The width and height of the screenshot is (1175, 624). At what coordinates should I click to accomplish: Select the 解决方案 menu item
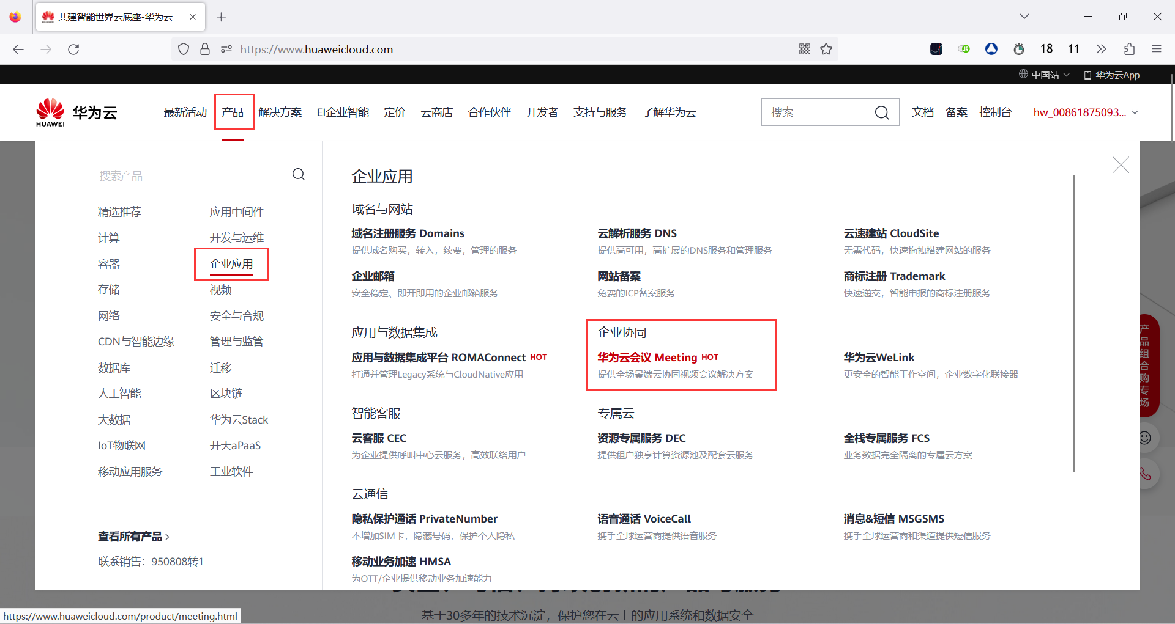(x=280, y=112)
